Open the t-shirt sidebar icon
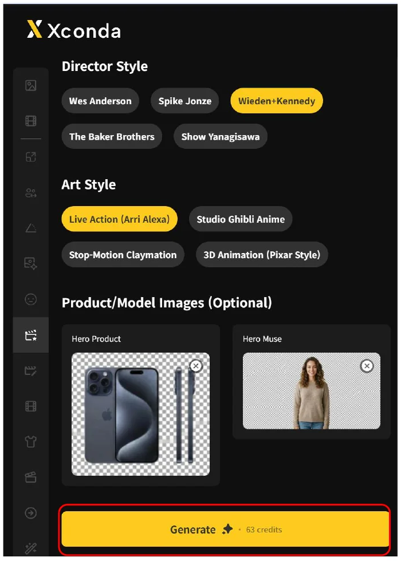 [x=31, y=442]
